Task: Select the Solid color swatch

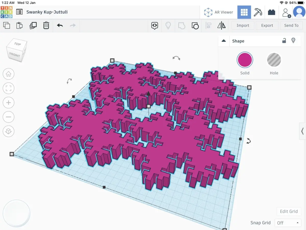Action: (245, 60)
